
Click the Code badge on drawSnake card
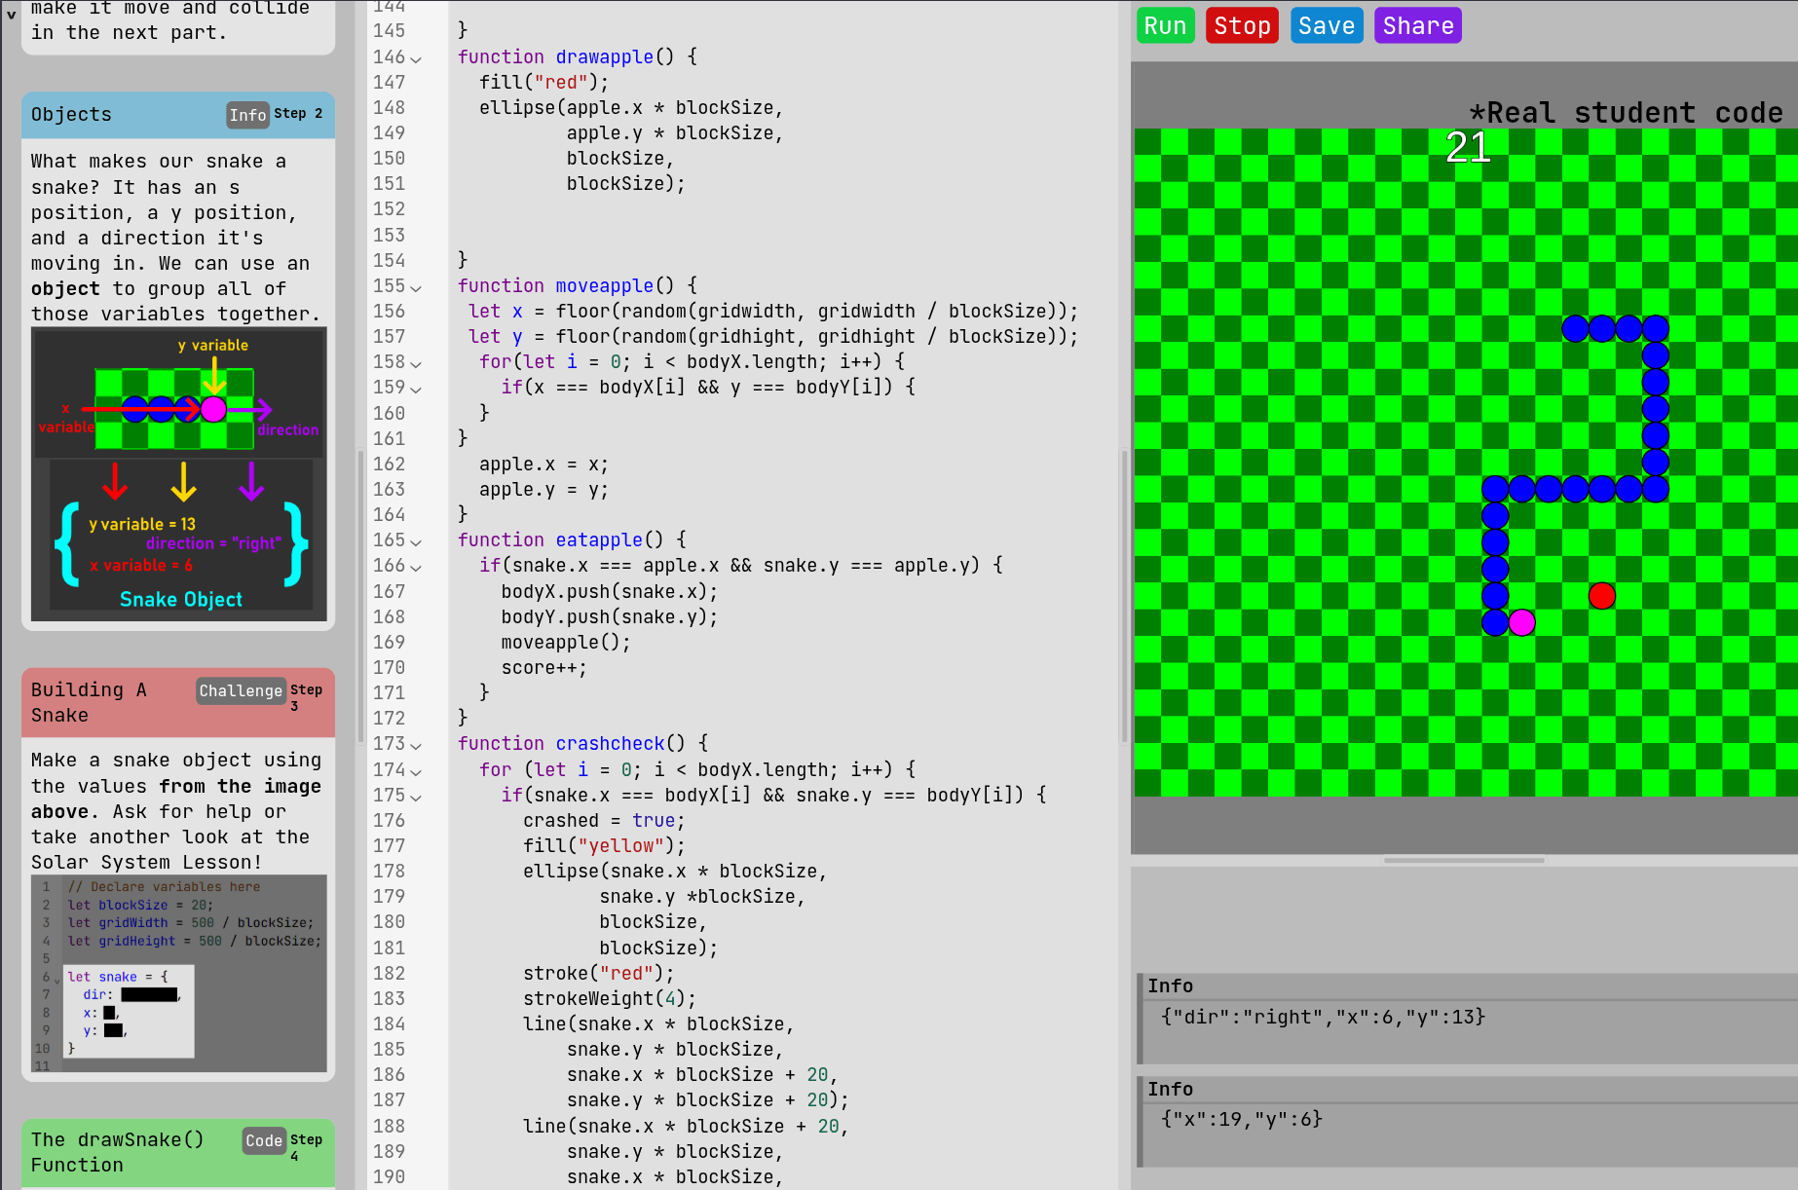pos(263,1140)
